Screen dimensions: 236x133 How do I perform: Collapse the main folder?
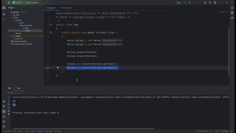[x=14, y=20]
